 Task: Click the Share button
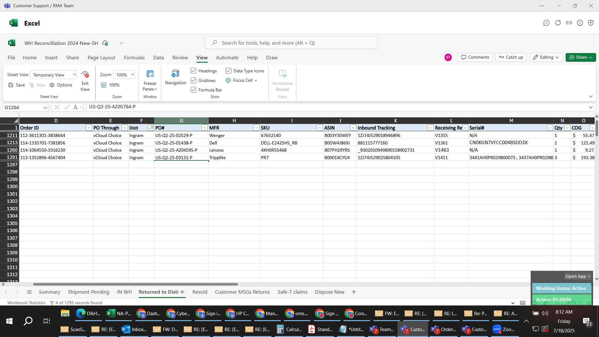click(581, 57)
